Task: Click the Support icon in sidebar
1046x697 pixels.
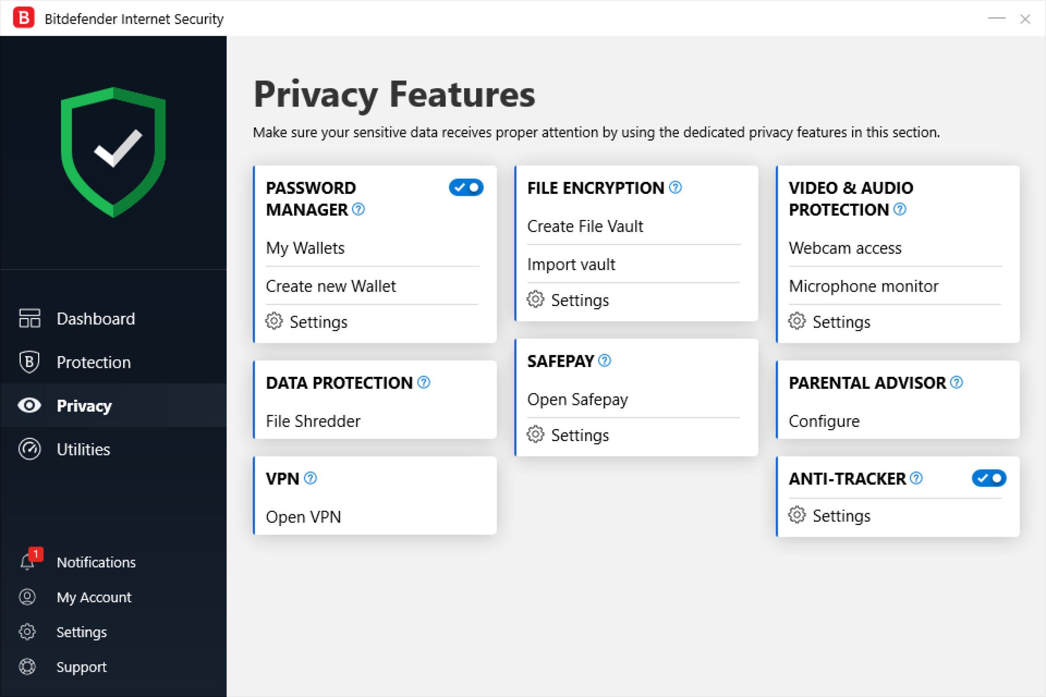Action: click(x=29, y=667)
